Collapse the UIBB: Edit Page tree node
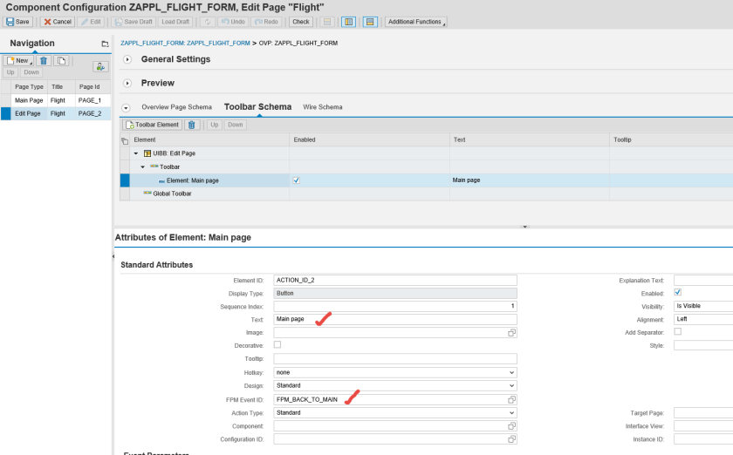The width and height of the screenshot is (733, 455). [136, 153]
